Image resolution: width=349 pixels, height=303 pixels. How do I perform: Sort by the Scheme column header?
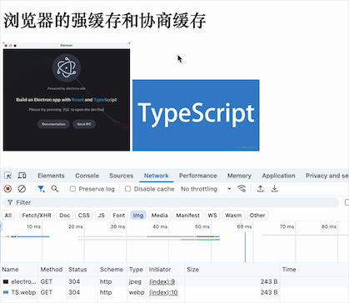[x=112, y=270]
